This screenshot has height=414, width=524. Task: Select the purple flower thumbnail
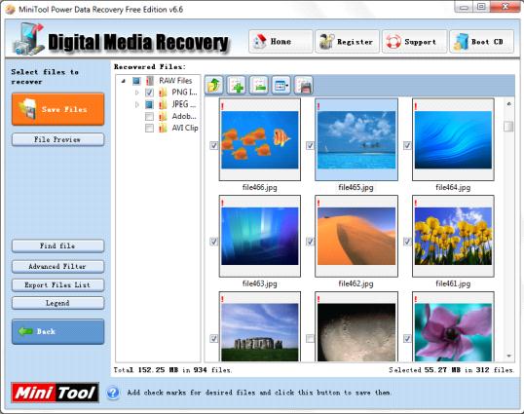coord(453,326)
